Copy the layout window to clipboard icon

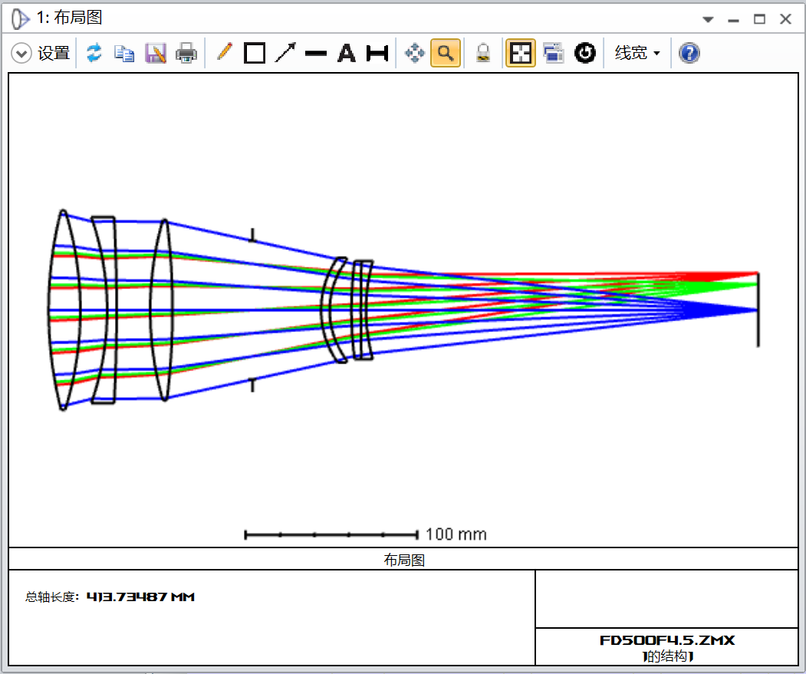124,53
